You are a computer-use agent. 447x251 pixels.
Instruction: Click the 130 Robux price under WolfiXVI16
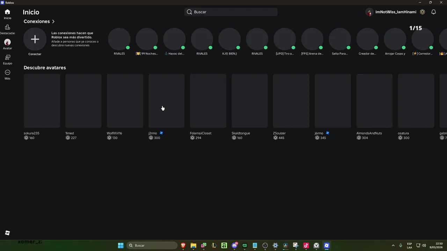coord(112,138)
